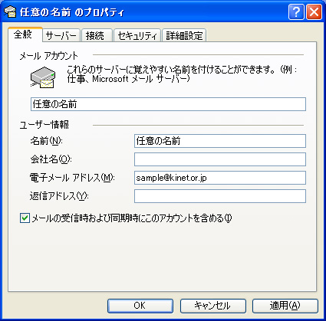Screen dimensions: 326x321
Task: Click the 電子メール アドレス(M) label text
Action: 72,178
